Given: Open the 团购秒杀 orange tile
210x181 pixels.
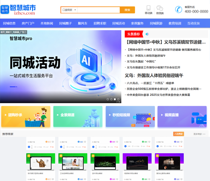Looking at the screenshot, I should tap(26, 117).
